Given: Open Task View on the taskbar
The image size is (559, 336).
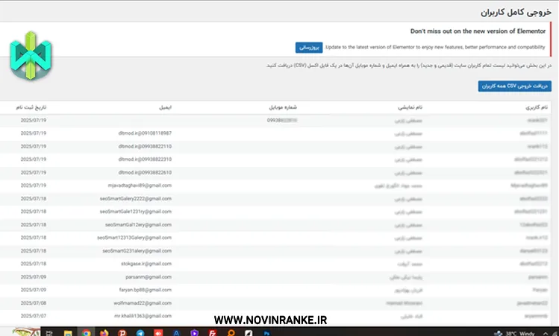Looking at the screenshot, I should click(49, 332).
